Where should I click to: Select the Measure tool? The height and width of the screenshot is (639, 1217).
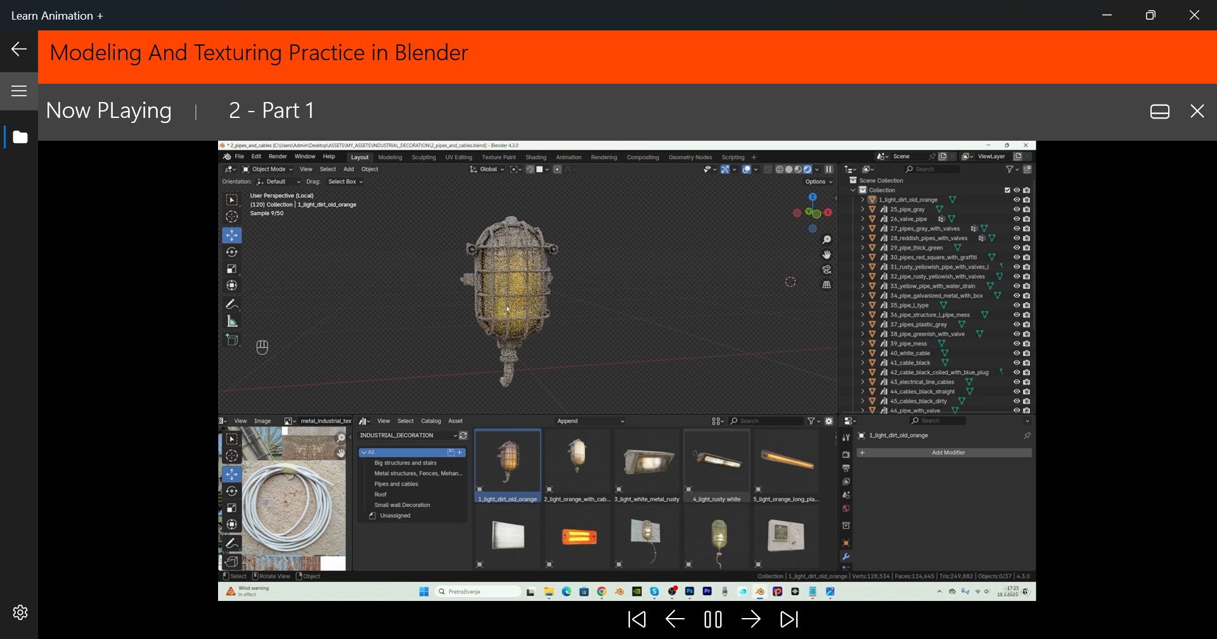(233, 321)
